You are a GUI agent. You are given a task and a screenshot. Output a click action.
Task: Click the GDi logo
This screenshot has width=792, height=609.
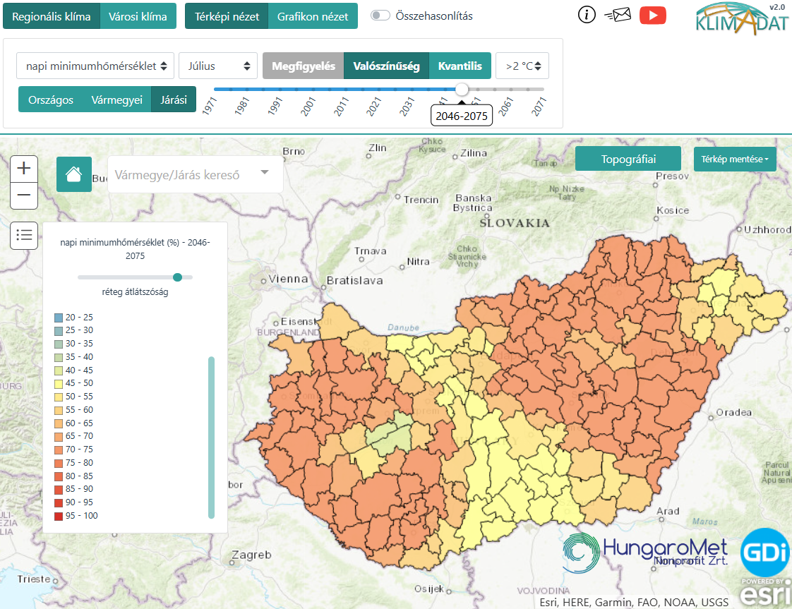(764, 552)
